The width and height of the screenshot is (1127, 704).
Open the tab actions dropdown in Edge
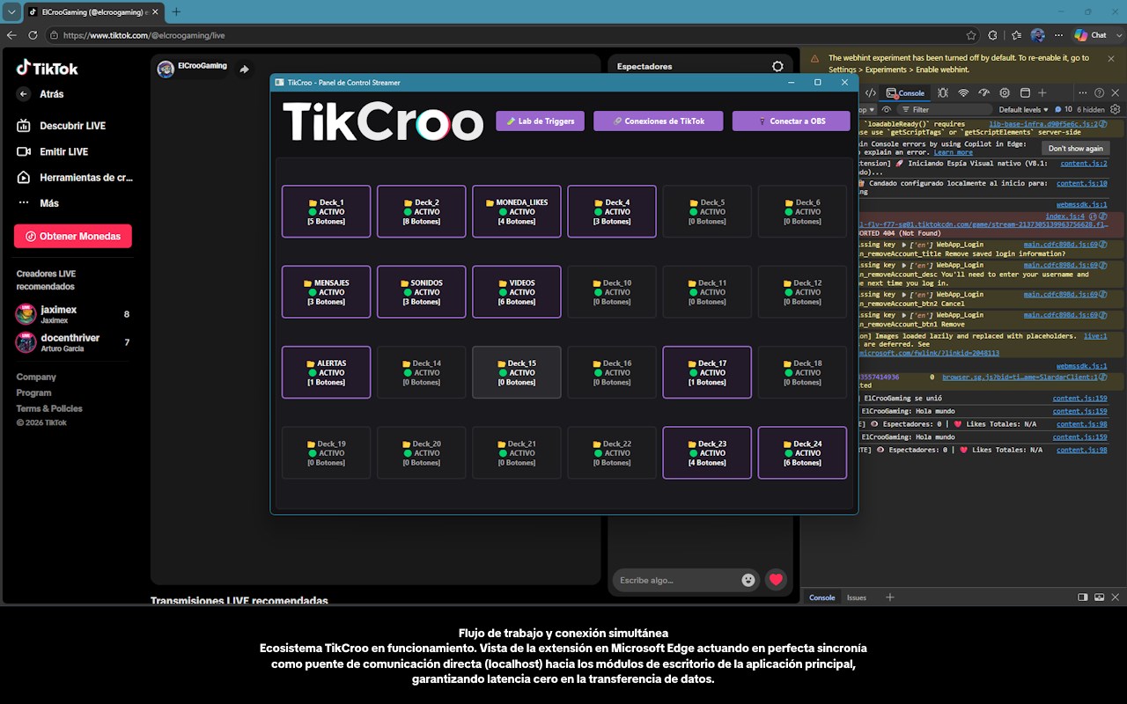tap(11, 11)
